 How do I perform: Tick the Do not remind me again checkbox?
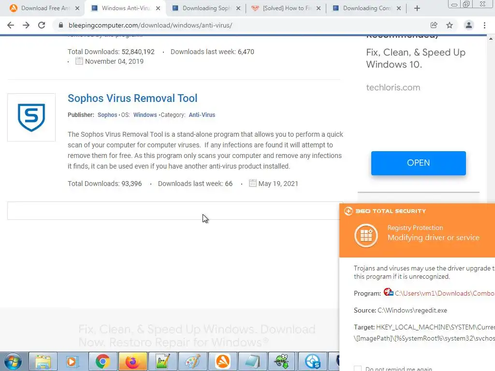coord(358,369)
